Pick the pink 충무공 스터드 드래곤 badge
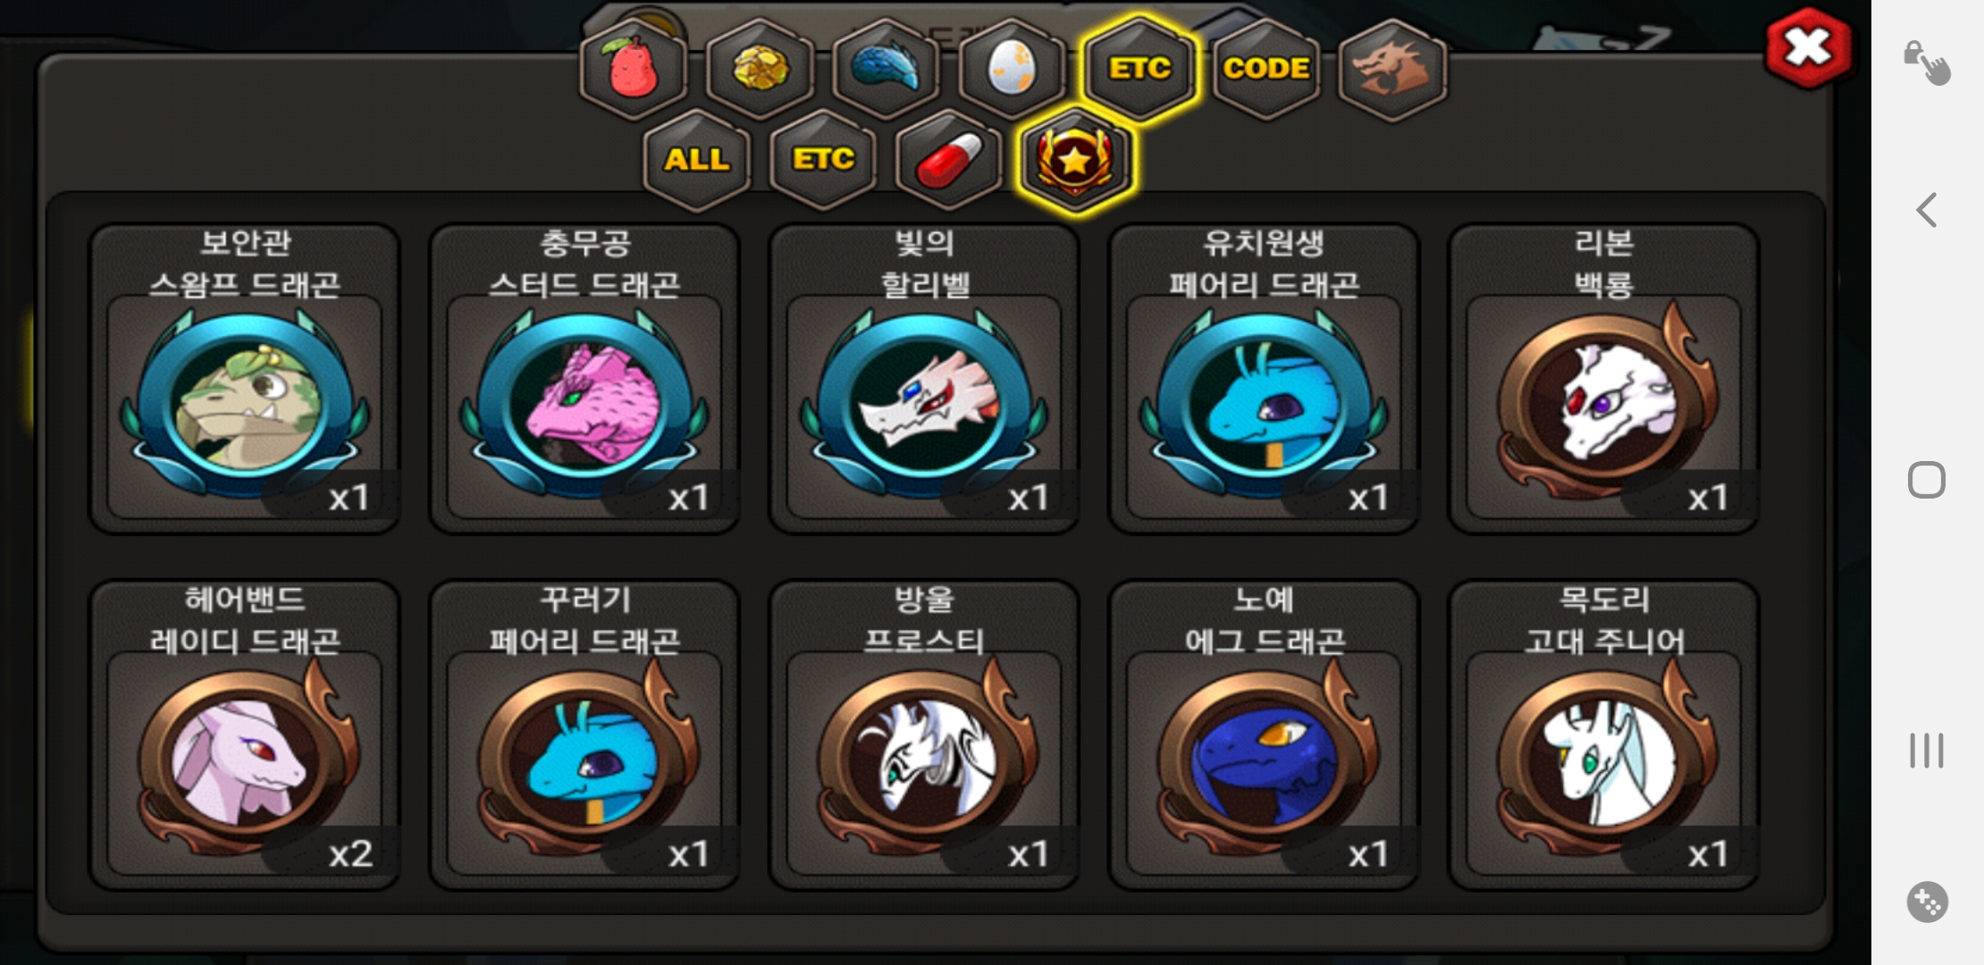The width and height of the screenshot is (1984, 965). tap(584, 379)
